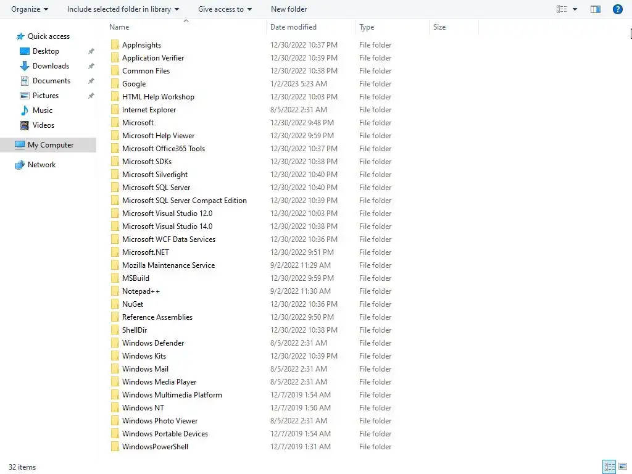Select the Windows Mail folder name
The height and width of the screenshot is (474, 632).
145,369
